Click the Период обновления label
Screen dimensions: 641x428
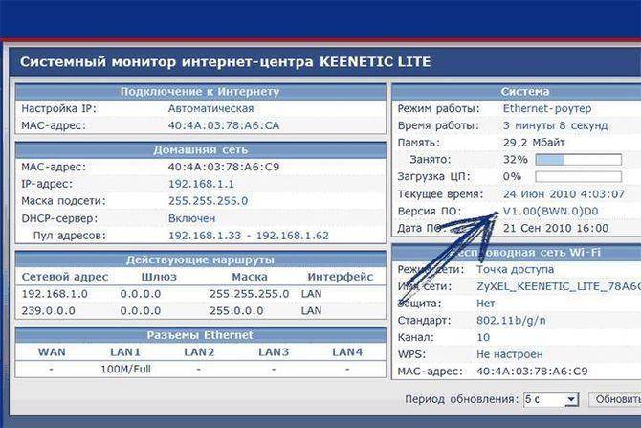coord(462,399)
